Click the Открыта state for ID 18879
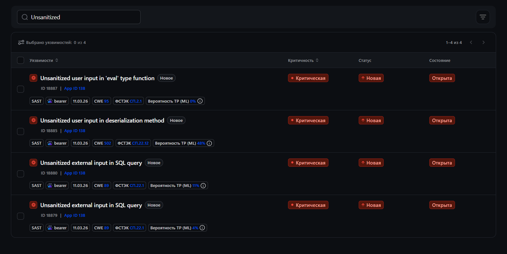The height and width of the screenshot is (254, 507). tap(442, 205)
